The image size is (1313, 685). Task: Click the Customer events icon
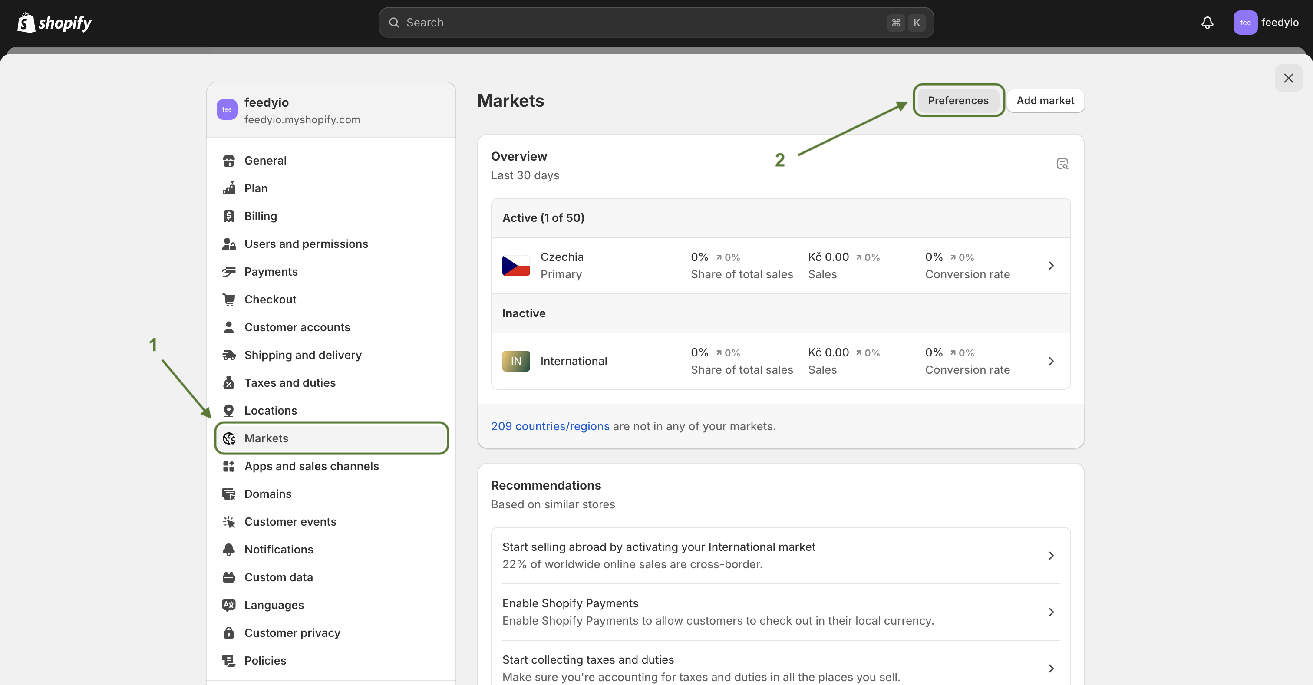pyautogui.click(x=229, y=521)
